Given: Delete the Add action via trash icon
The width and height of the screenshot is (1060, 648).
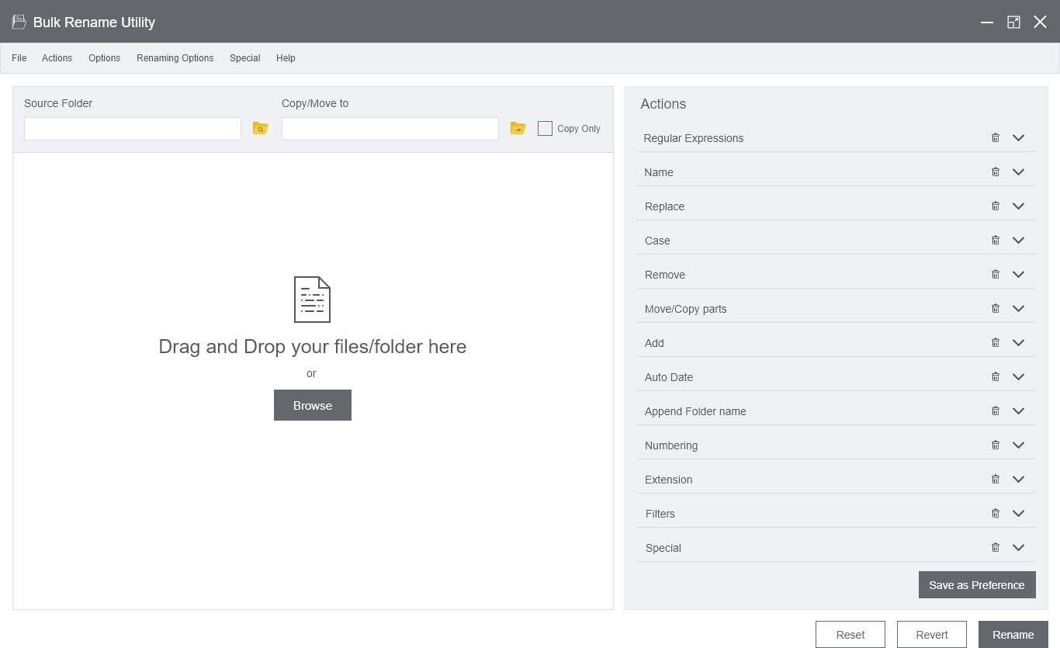Looking at the screenshot, I should point(996,342).
